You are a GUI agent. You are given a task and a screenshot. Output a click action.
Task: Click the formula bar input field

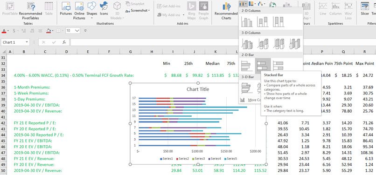(x=223, y=42)
